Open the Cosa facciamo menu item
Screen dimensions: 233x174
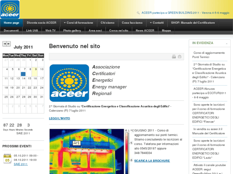pyautogui.click(x=132, y=23)
